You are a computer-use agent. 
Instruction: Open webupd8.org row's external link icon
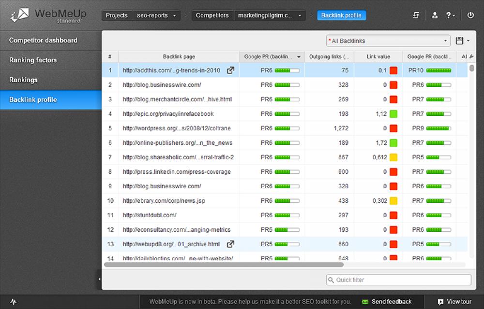pos(231,244)
